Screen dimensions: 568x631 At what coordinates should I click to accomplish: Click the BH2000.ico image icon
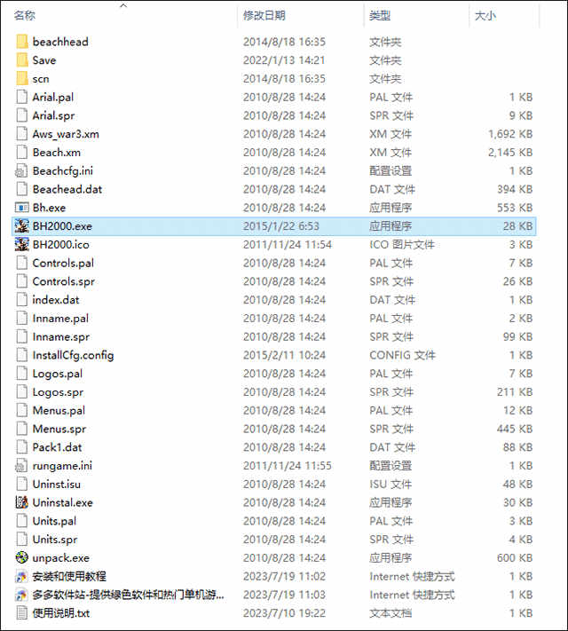click(x=22, y=245)
